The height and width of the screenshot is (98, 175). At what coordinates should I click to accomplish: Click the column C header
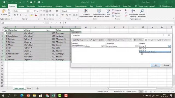click(35, 27)
